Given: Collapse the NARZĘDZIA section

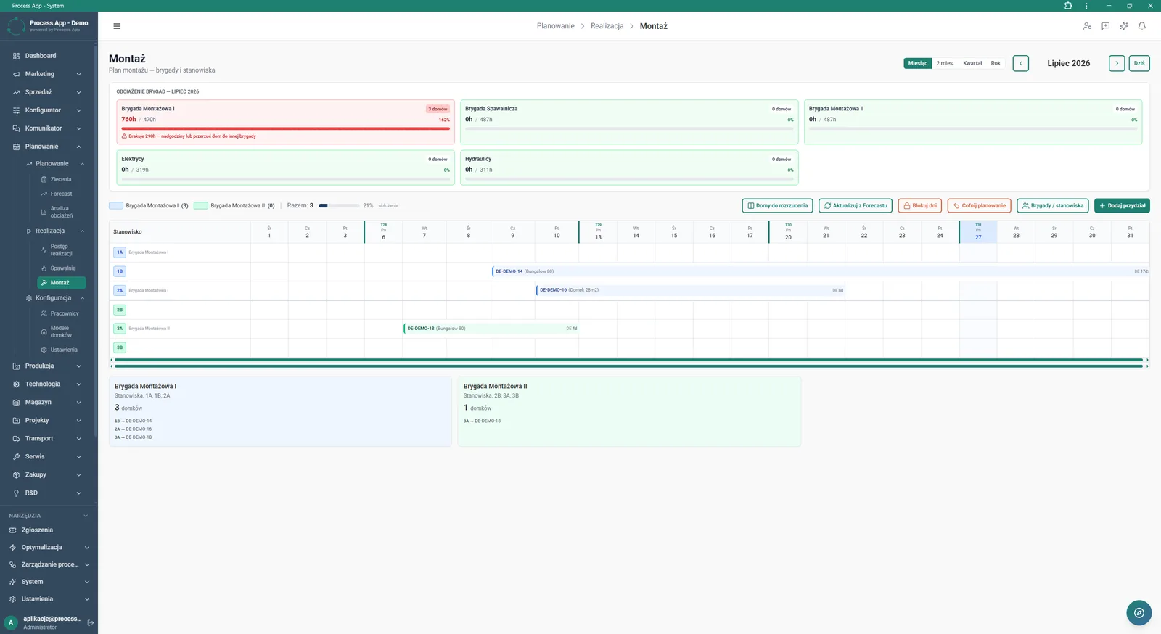Looking at the screenshot, I should coord(49,516).
